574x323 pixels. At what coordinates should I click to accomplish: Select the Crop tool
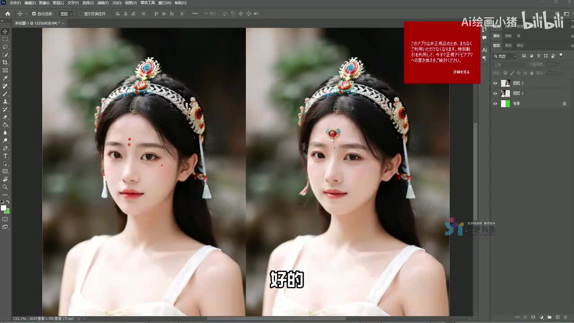pos(5,62)
